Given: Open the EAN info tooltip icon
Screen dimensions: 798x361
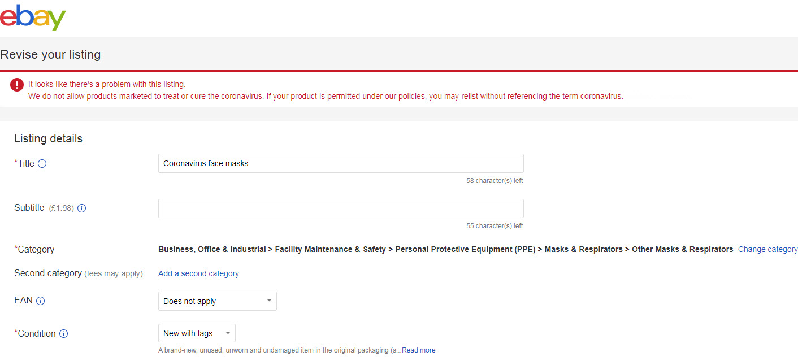Looking at the screenshot, I should click(40, 301).
